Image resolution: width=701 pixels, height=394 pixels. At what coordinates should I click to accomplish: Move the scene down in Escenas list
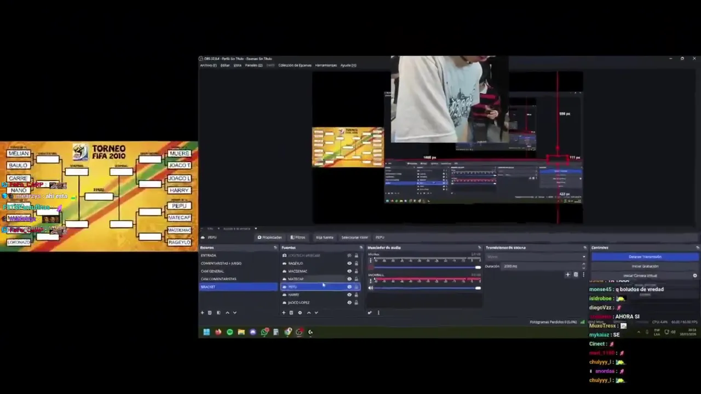235,312
